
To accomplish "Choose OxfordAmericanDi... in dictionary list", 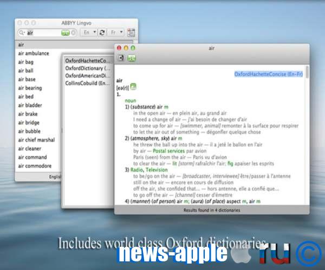I will point(89,76).
